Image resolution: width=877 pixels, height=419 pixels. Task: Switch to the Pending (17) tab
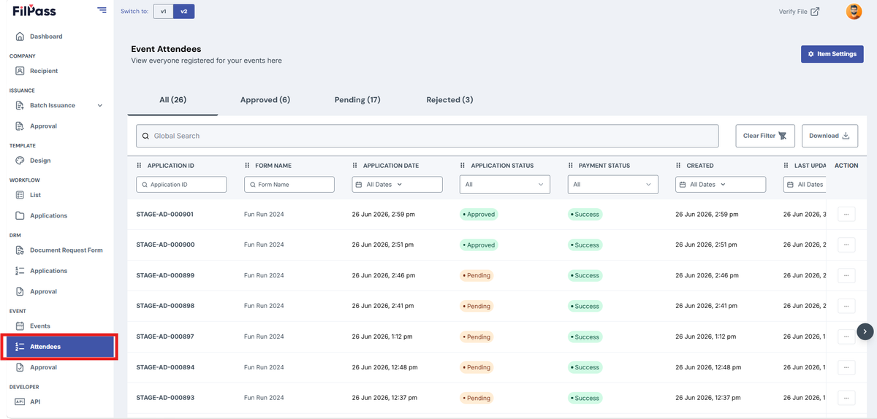[357, 100]
